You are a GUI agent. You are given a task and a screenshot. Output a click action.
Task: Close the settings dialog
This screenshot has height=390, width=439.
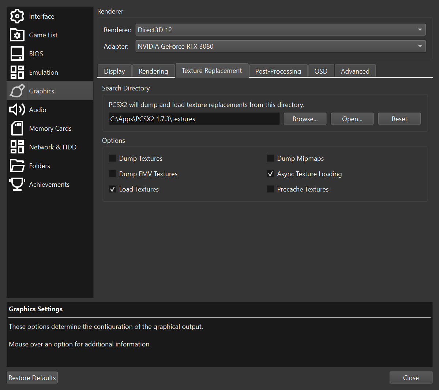click(x=411, y=378)
